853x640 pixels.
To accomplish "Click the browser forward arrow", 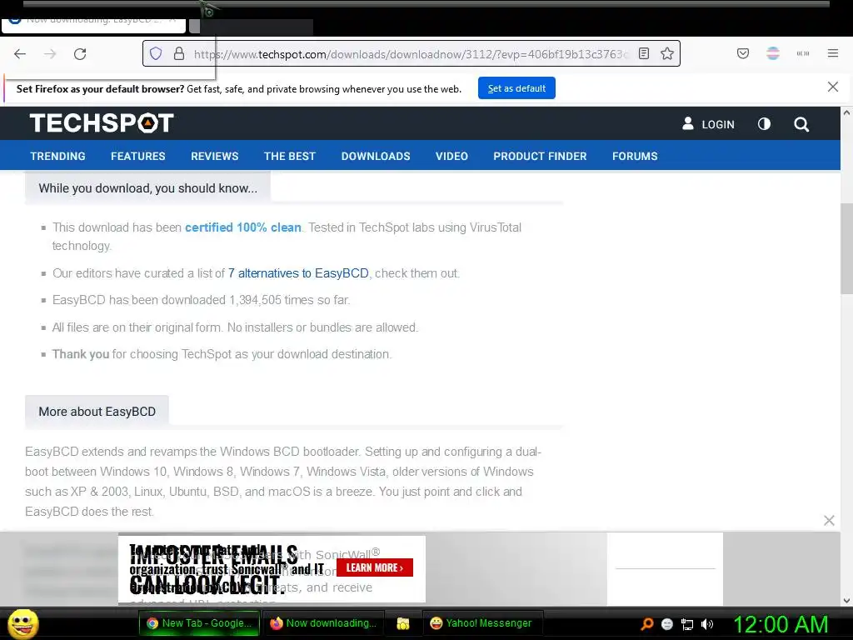I will coord(50,54).
